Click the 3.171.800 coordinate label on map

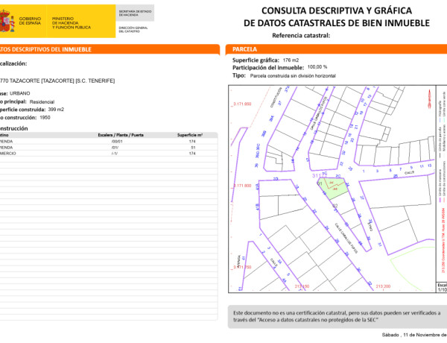243,186
